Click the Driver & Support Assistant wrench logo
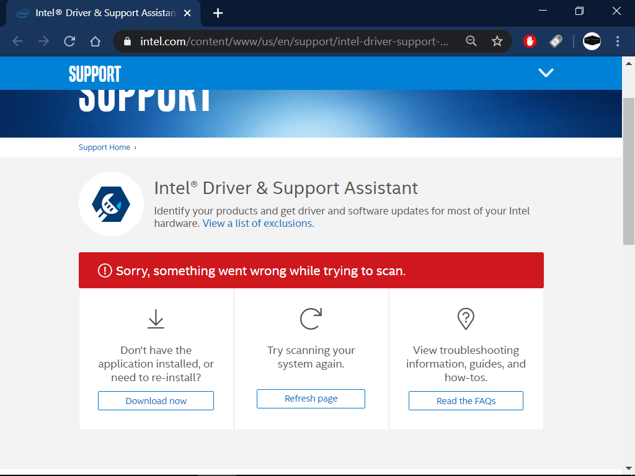The height and width of the screenshot is (476, 635). [x=111, y=204]
